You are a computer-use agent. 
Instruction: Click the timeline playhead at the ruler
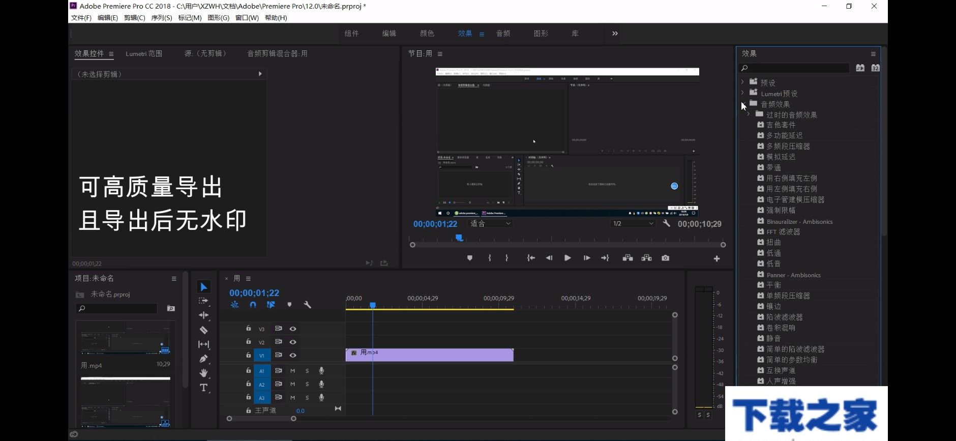373,305
